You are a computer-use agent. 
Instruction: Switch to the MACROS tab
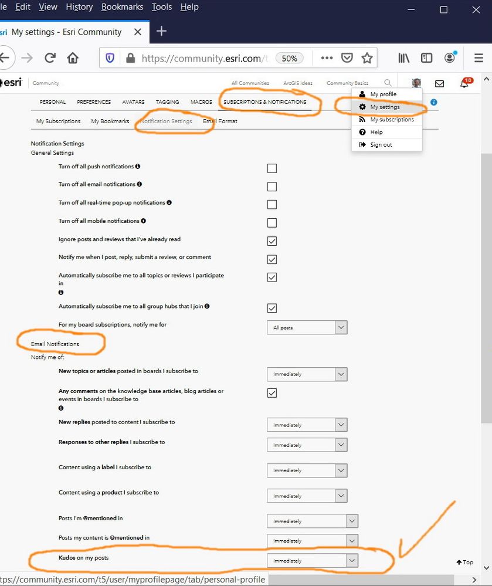[201, 102]
